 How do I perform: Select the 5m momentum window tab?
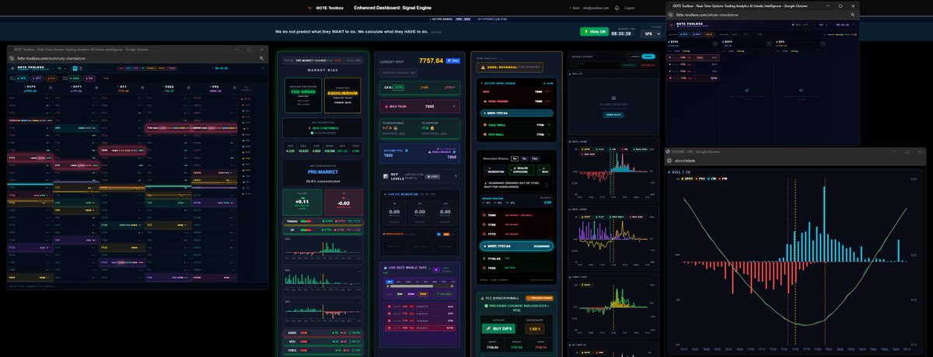click(524, 158)
